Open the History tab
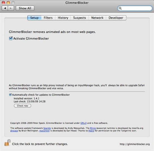154x151 pixels. click(x=63, y=18)
